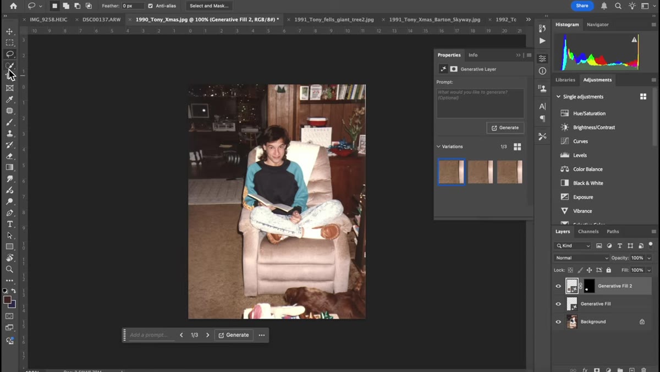Select the Zoom tool
The height and width of the screenshot is (372, 660).
[9, 269]
